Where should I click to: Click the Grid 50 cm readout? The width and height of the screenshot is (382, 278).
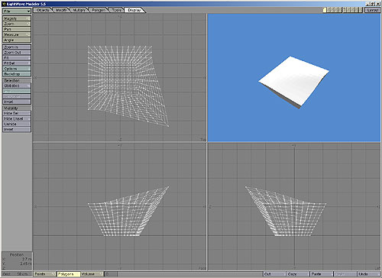(x=17, y=274)
